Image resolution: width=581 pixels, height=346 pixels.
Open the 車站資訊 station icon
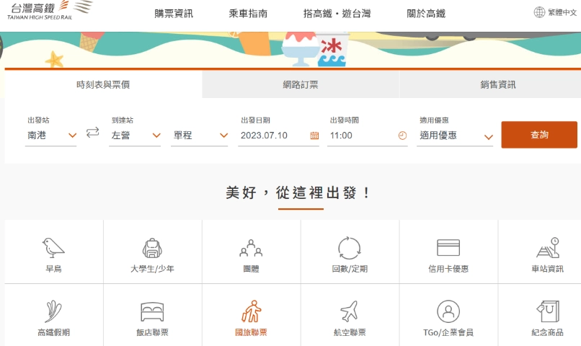[548, 247]
